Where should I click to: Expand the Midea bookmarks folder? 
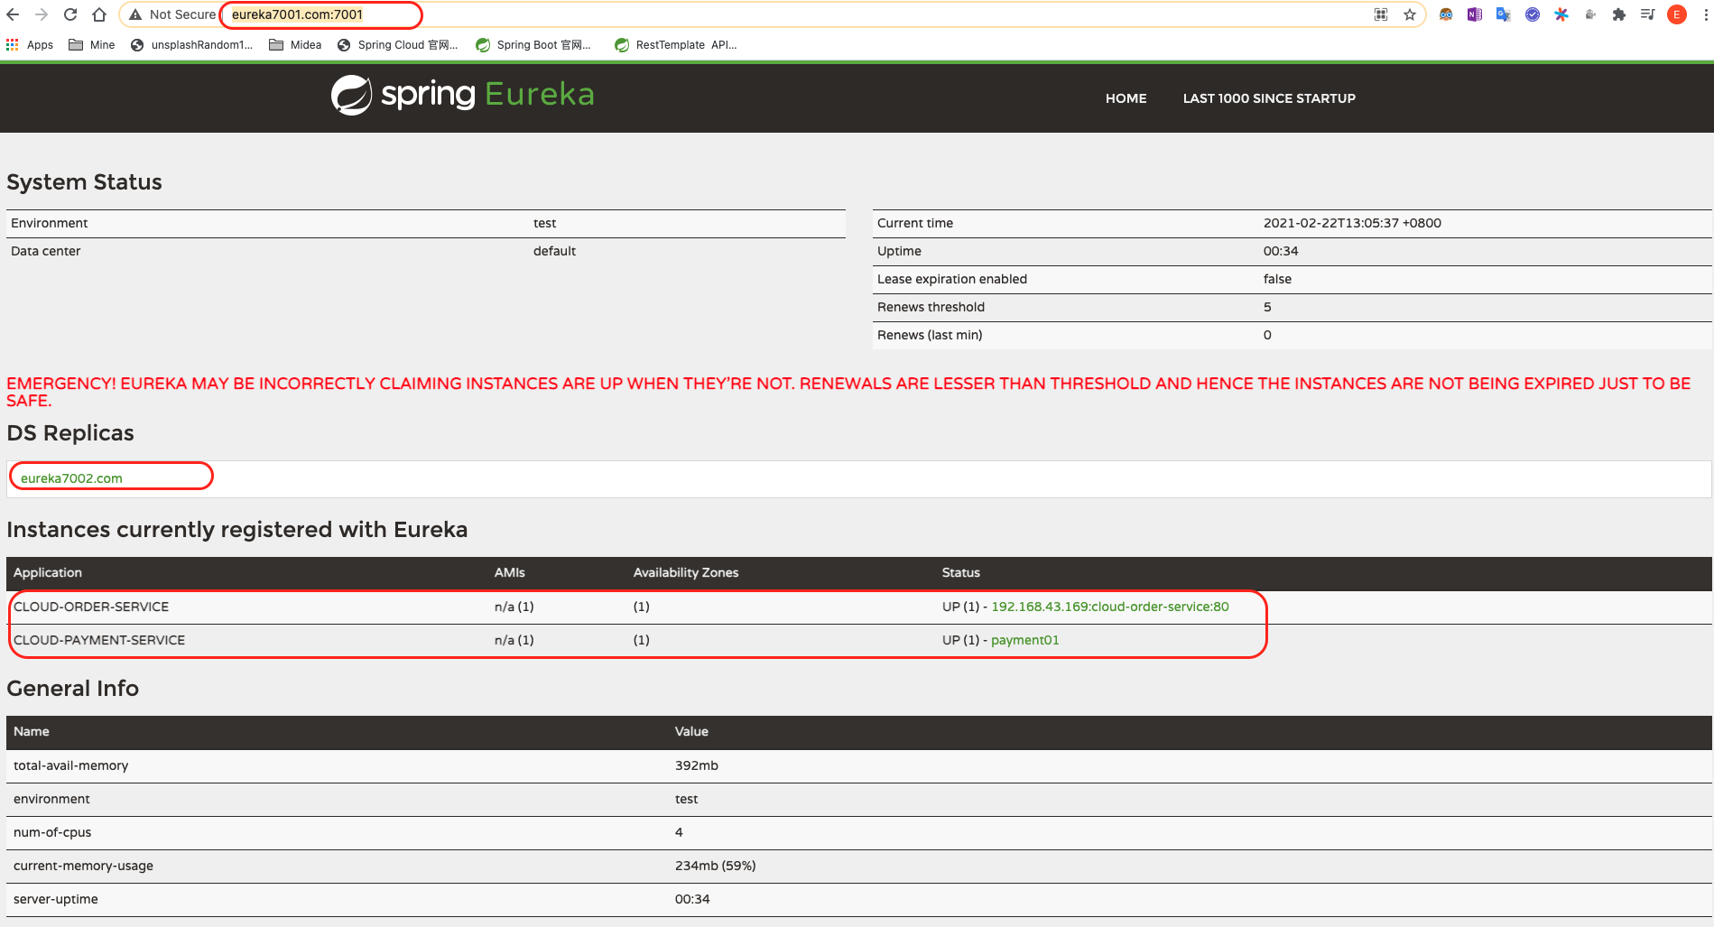295,45
